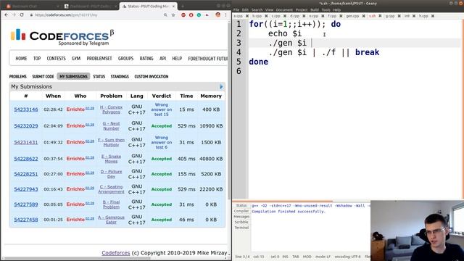The image size is (464, 261).
Task: Open the PROBLEMS tab
Action: click(x=17, y=76)
